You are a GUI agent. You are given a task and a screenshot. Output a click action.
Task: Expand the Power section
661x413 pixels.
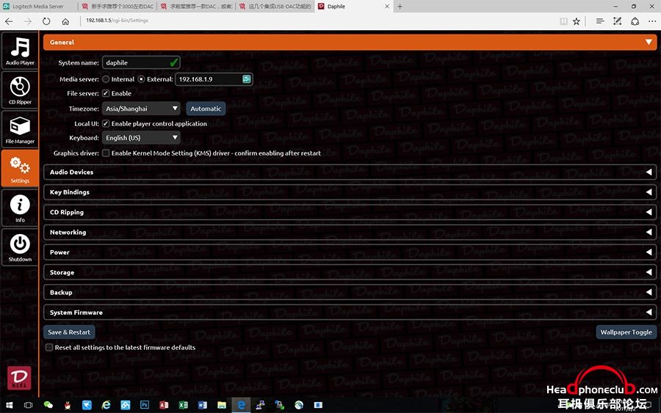(x=350, y=252)
